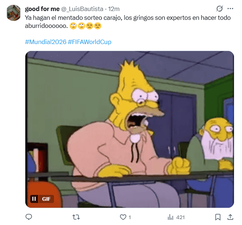The width and height of the screenshot is (242, 225).
Task: View analytics via bar chart icon
Action: (x=170, y=217)
